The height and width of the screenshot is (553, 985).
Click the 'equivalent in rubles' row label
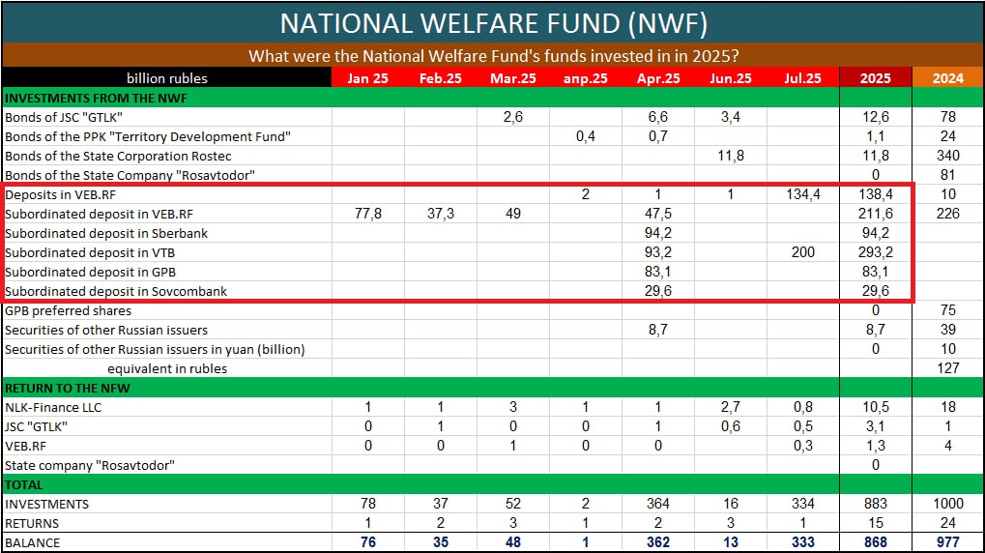pos(167,369)
